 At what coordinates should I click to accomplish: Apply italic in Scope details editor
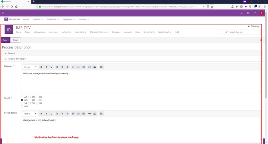[x=46, y=114]
